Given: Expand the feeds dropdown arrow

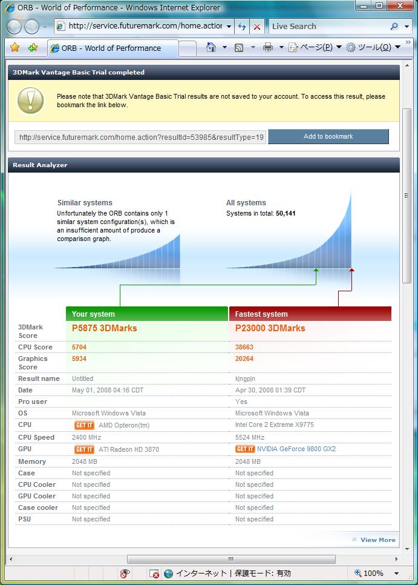Looking at the screenshot, I should [x=253, y=47].
